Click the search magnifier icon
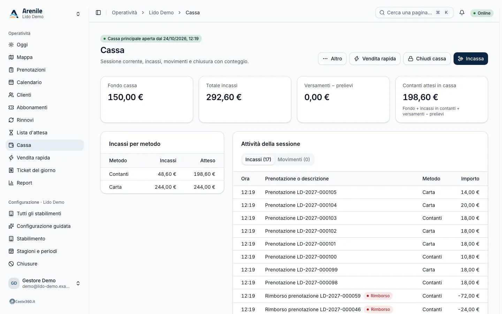Image resolution: width=502 pixels, height=314 pixels. (382, 13)
